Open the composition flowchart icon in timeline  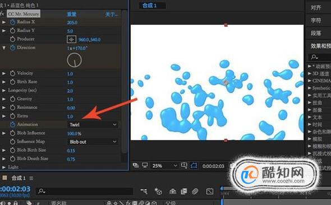[144, 192]
